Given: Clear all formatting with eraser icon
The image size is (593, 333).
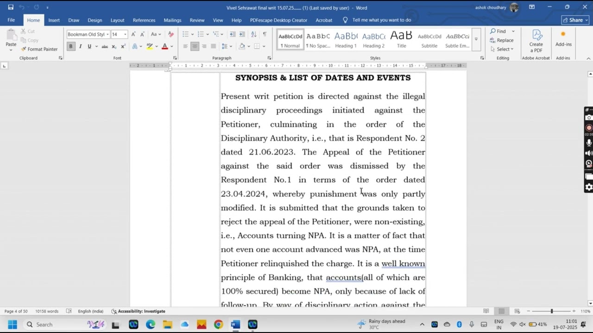Looking at the screenshot, I should point(171,34).
